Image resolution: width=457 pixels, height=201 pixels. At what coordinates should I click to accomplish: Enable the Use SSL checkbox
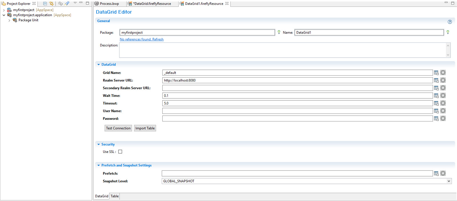pos(120,152)
